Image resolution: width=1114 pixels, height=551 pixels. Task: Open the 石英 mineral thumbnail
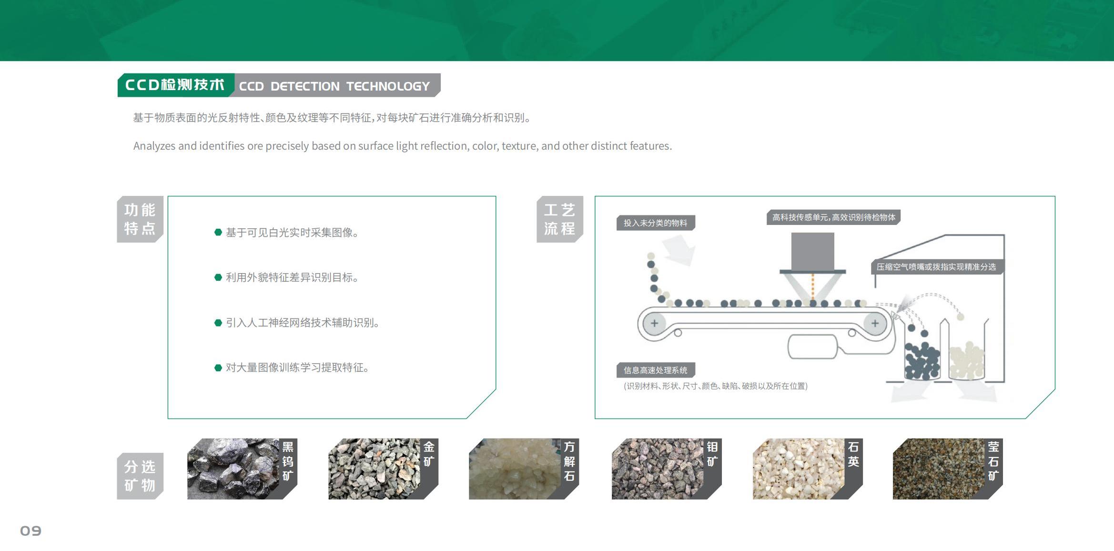(808, 469)
